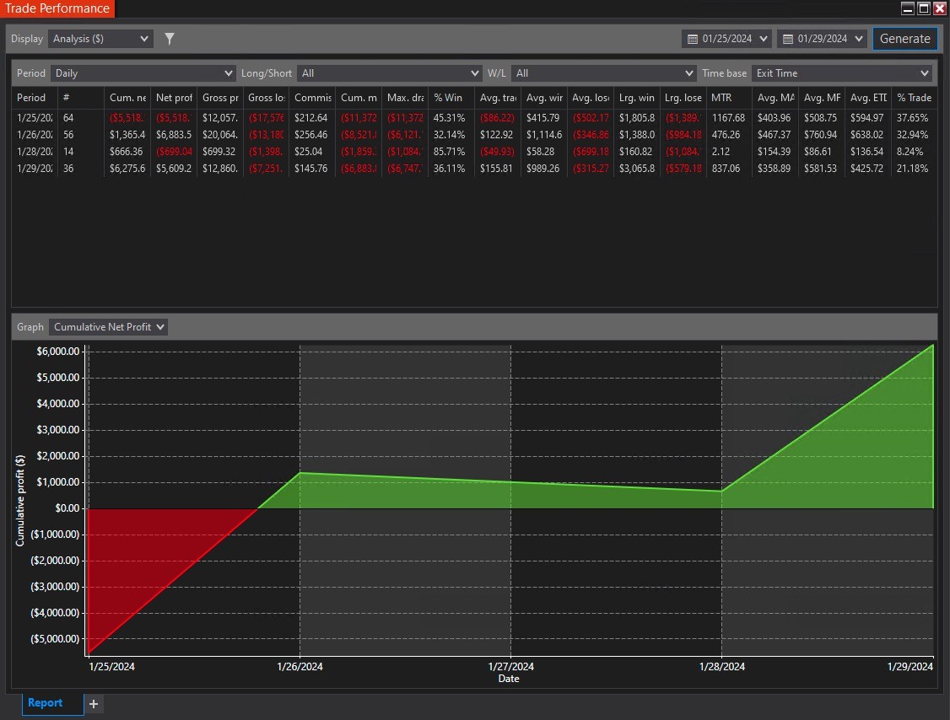Add a new tab with plus icon
This screenshot has width=950, height=720.
click(x=94, y=704)
